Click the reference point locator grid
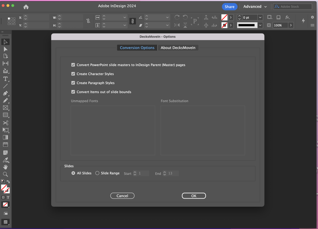Viewport: 318px width, 229px height. click(x=11, y=21)
